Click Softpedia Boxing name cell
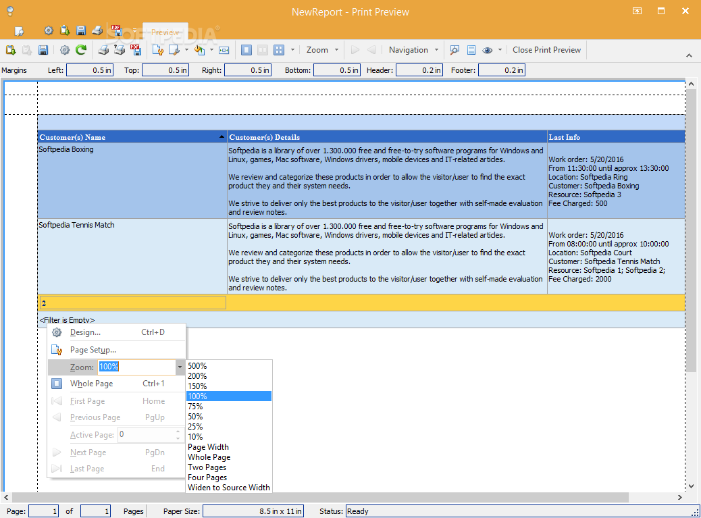Screen dimensions: 701x518 point(132,180)
